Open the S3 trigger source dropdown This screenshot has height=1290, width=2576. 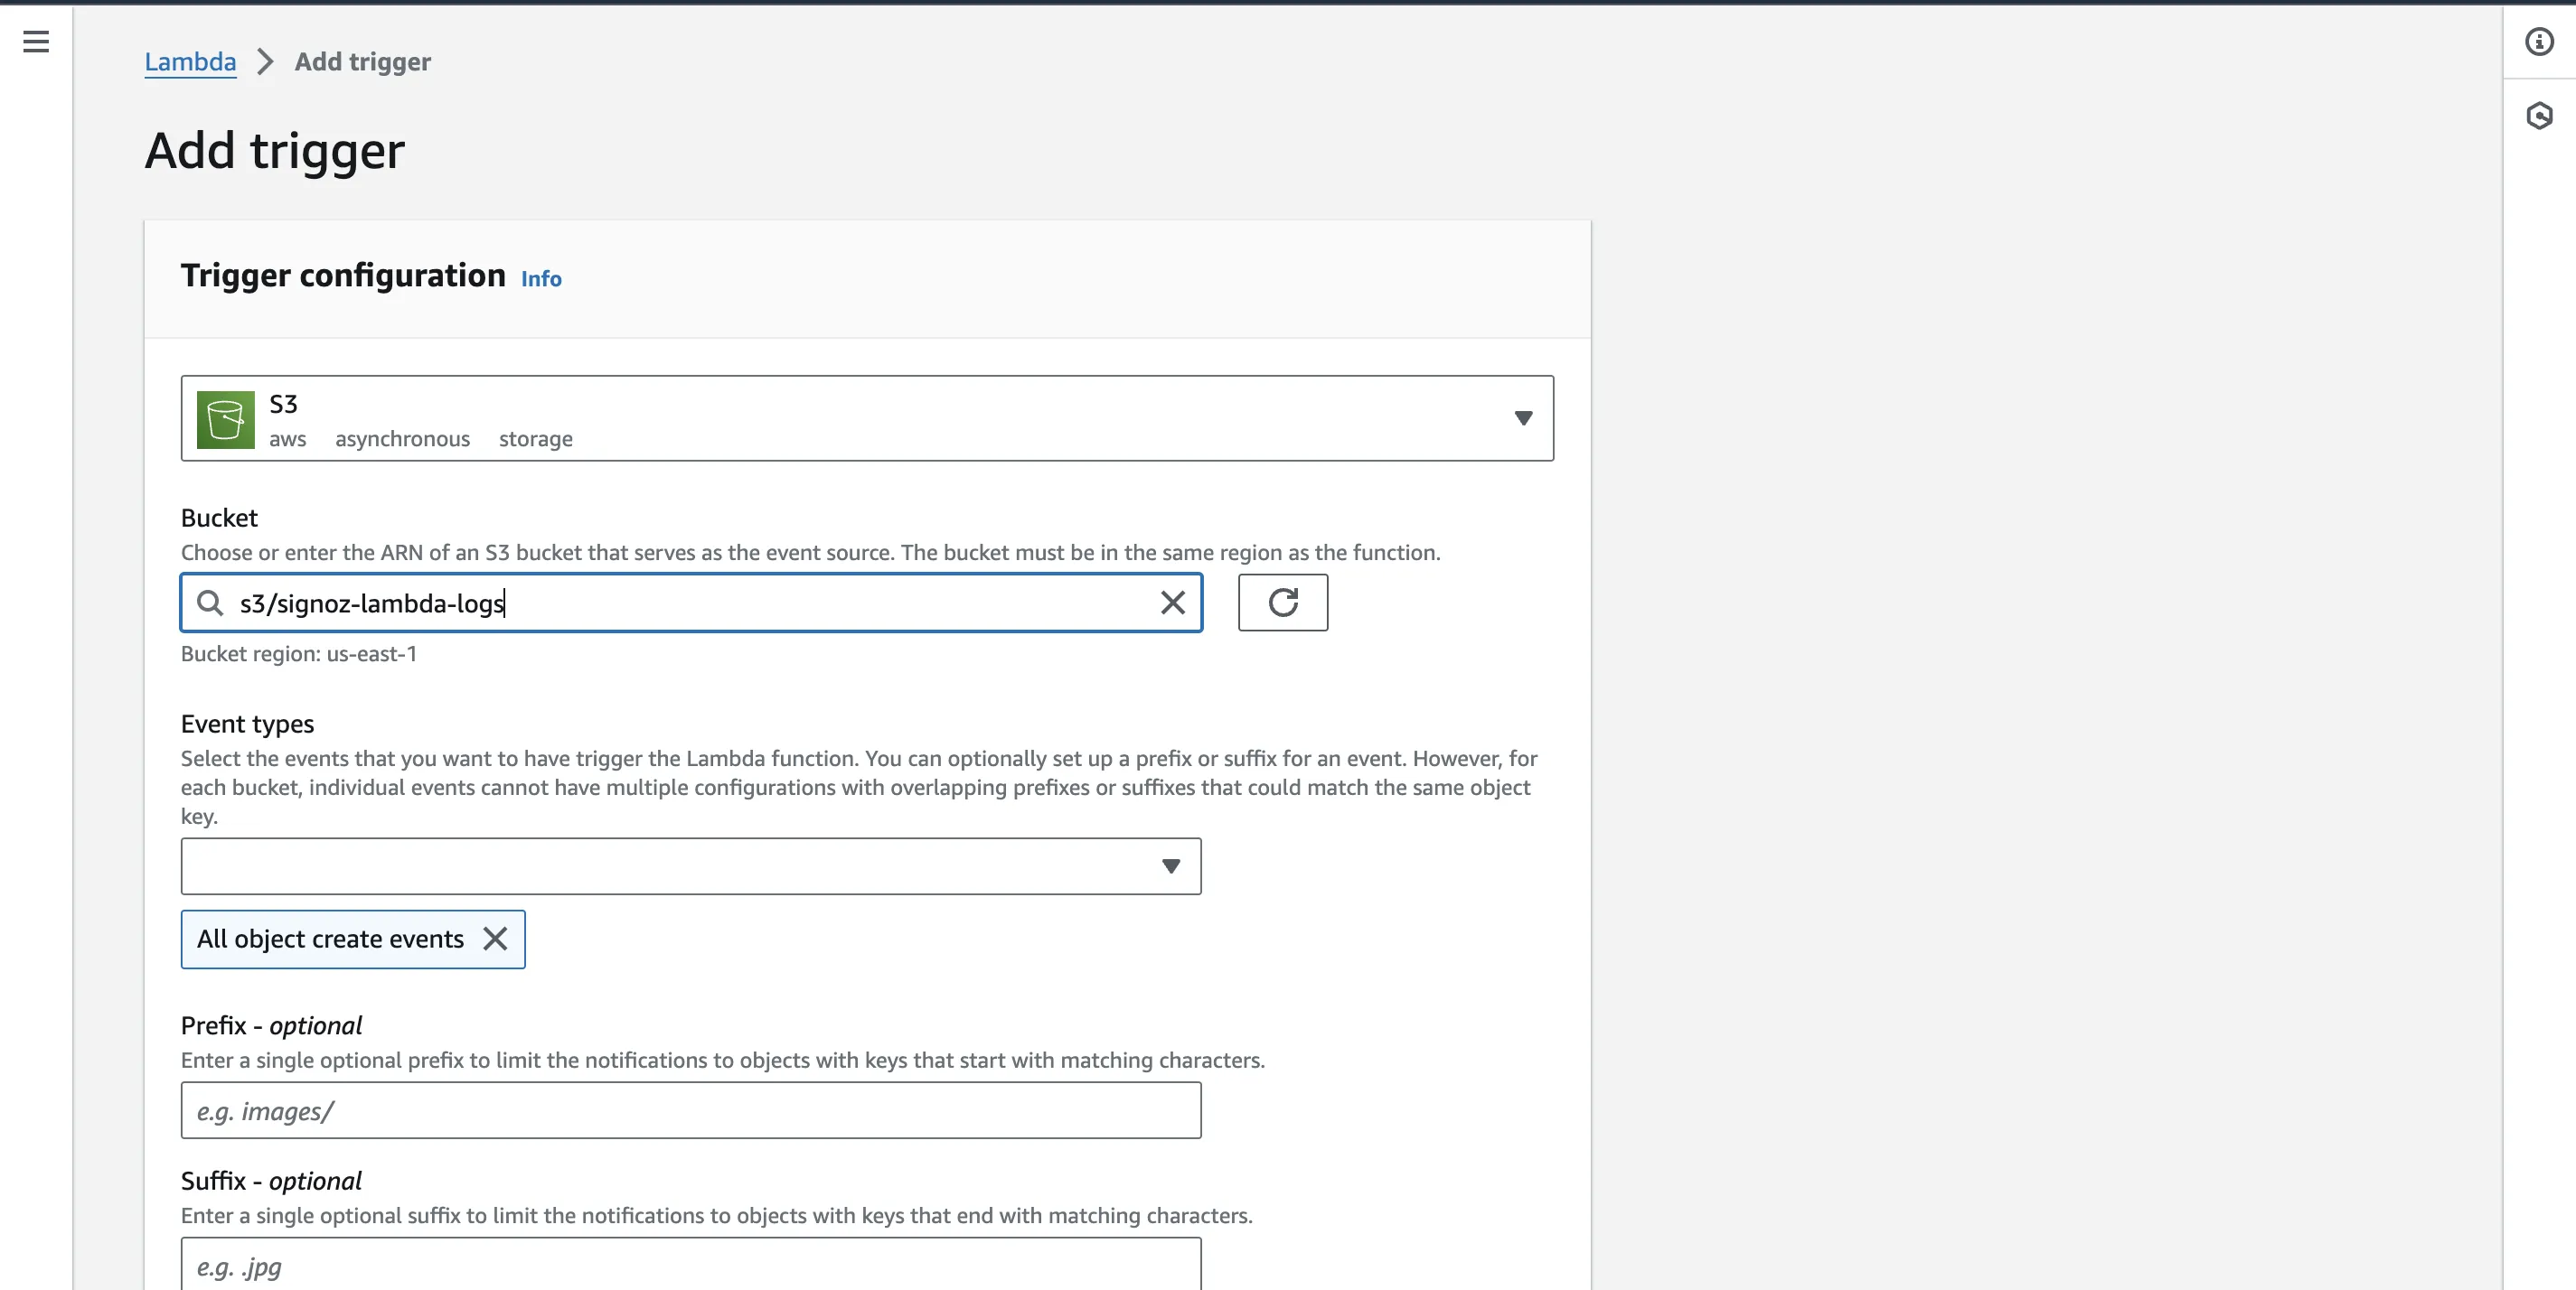pyautogui.click(x=867, y=418)
